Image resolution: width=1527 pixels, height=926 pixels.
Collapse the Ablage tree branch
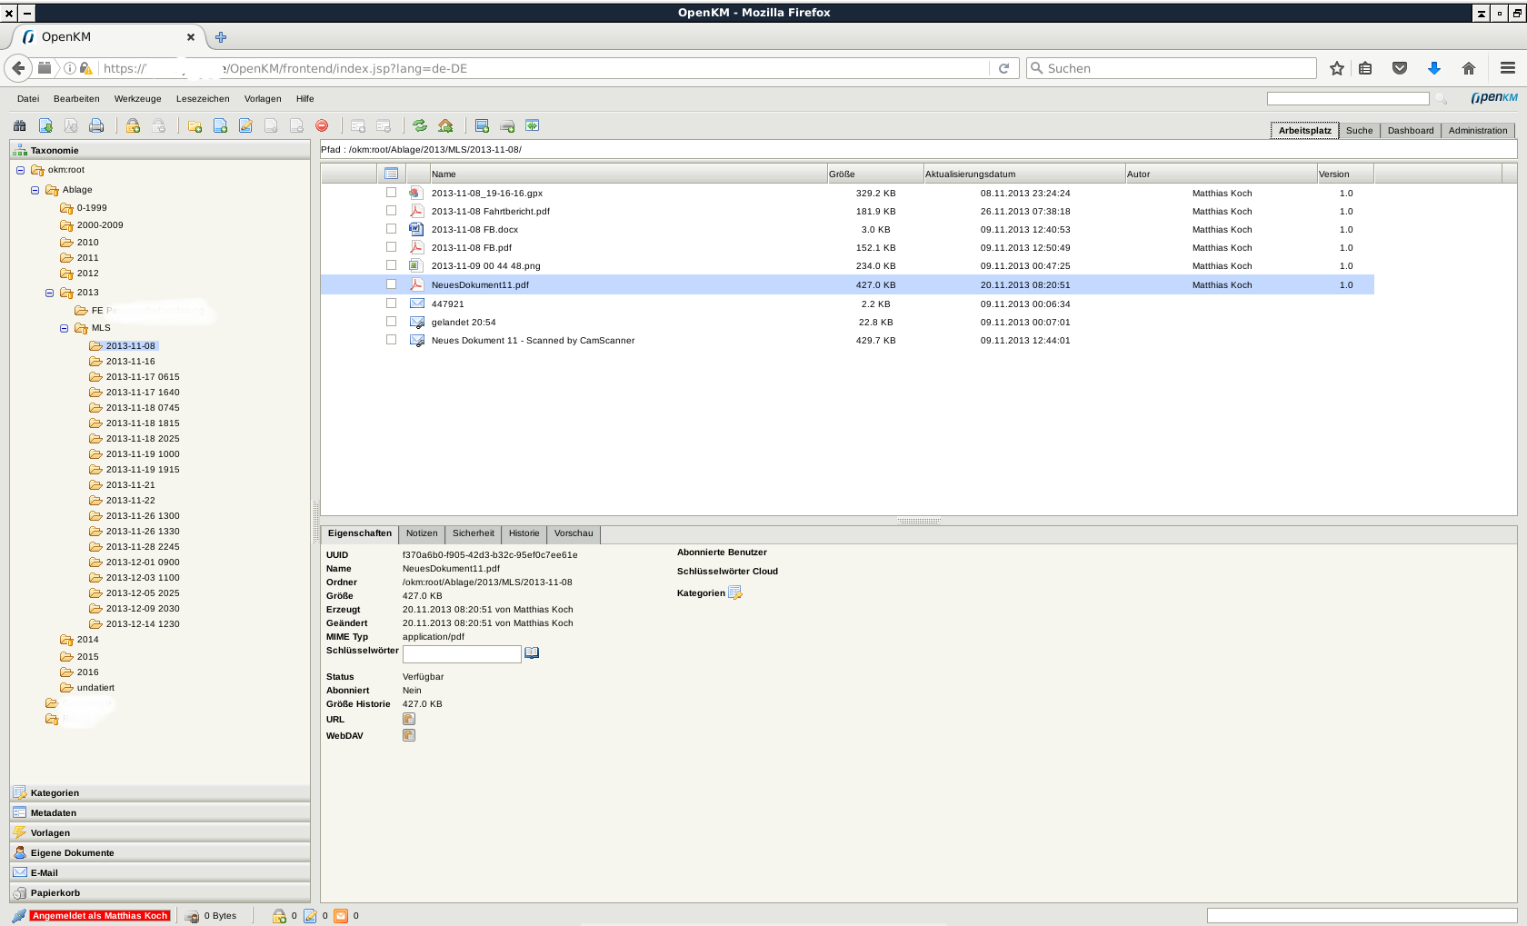point(34,189)
